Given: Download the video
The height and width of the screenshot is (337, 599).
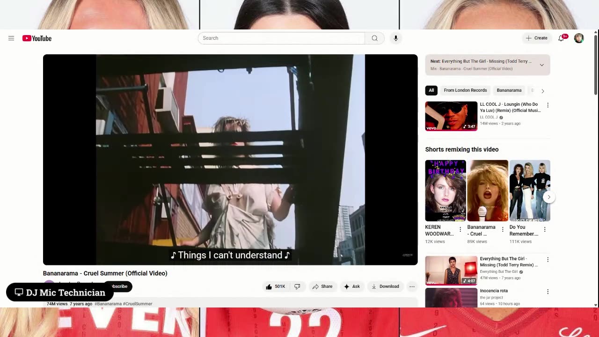Looking at the screenshot, I should (385, 286).
